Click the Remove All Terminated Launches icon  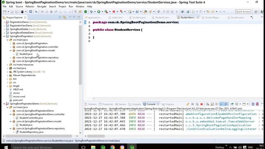[197, 104]
